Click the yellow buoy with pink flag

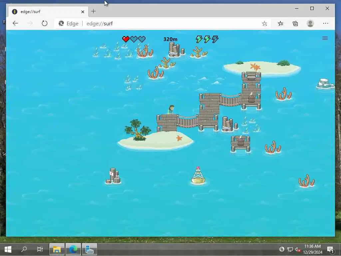click(x=198, y=175)
